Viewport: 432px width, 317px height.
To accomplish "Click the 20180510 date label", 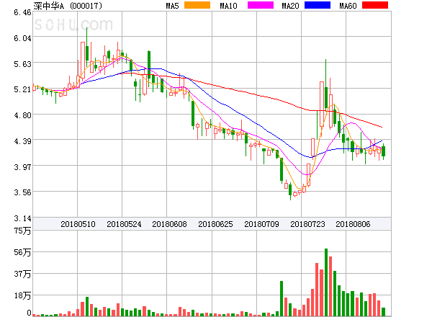I will [78, 224].
